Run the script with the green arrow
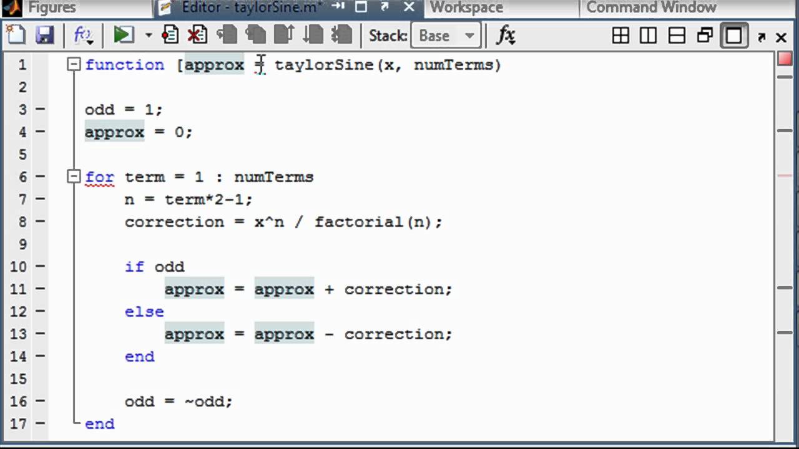 click(123, 35)
